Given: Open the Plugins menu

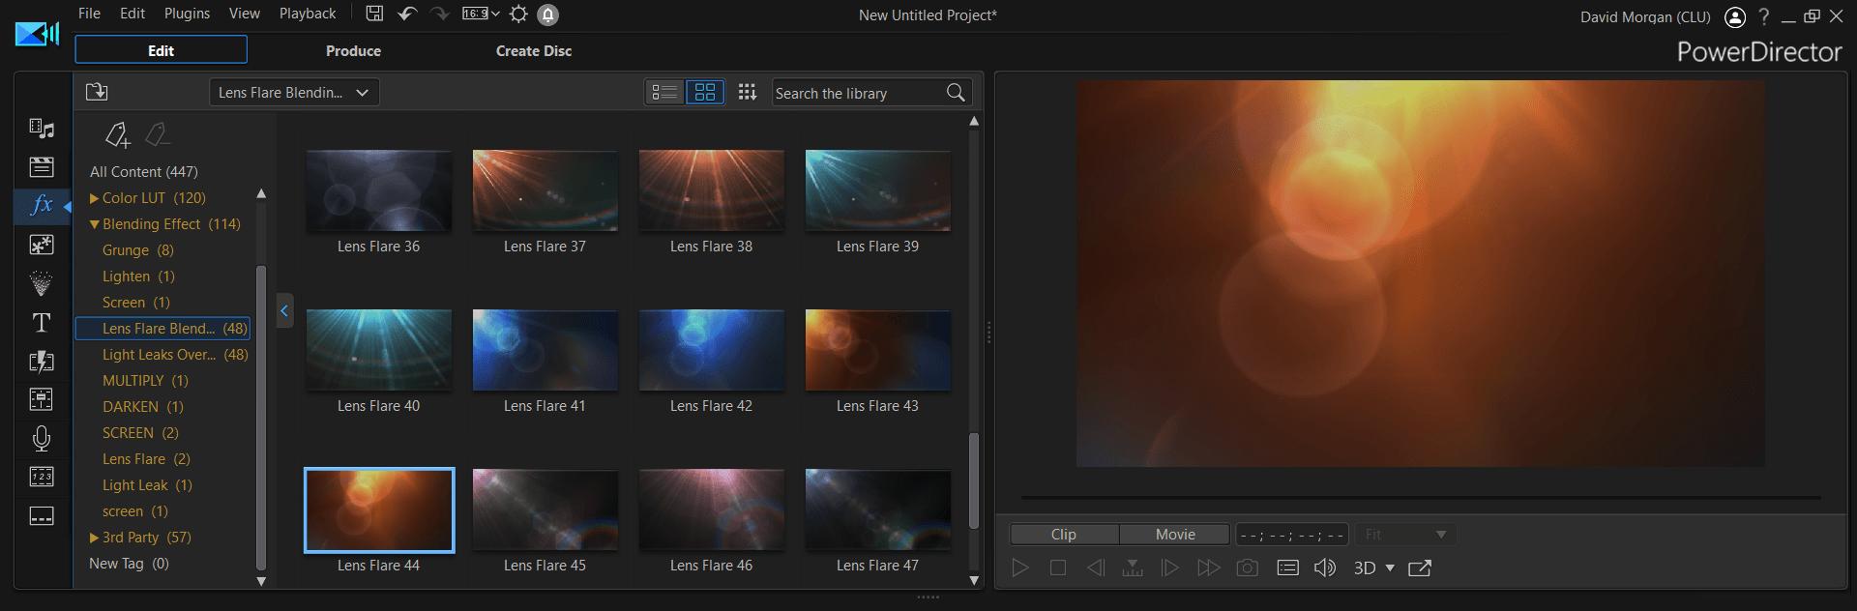Looking at the screenshot, I should pyautogui.click(x=187, y=14).
